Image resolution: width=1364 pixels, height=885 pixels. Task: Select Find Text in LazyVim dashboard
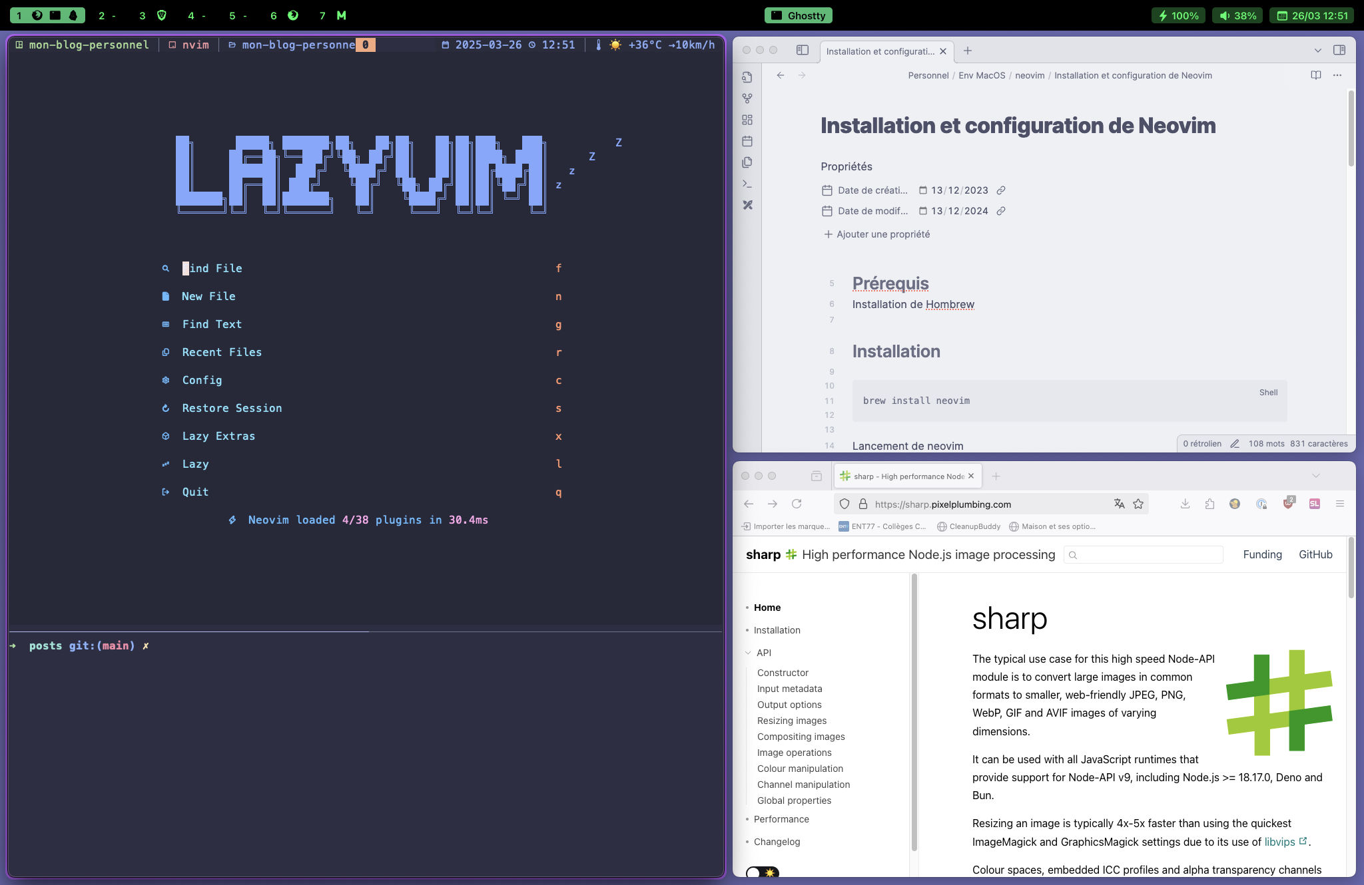pyautogui.click(x=363, y=324)
